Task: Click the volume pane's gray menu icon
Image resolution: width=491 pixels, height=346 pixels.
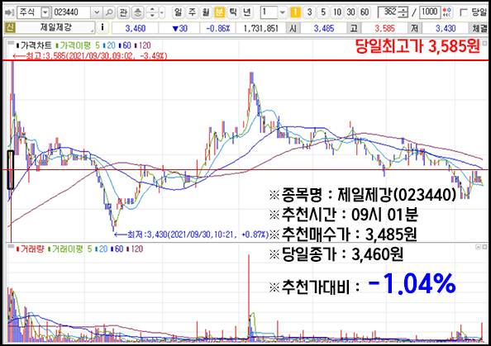Action: 11,247
